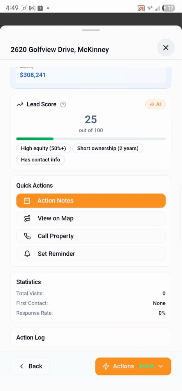Click the map route icon
Viewport: 182px width, 391px height.
pyautogui.click(x=27, y=219)
